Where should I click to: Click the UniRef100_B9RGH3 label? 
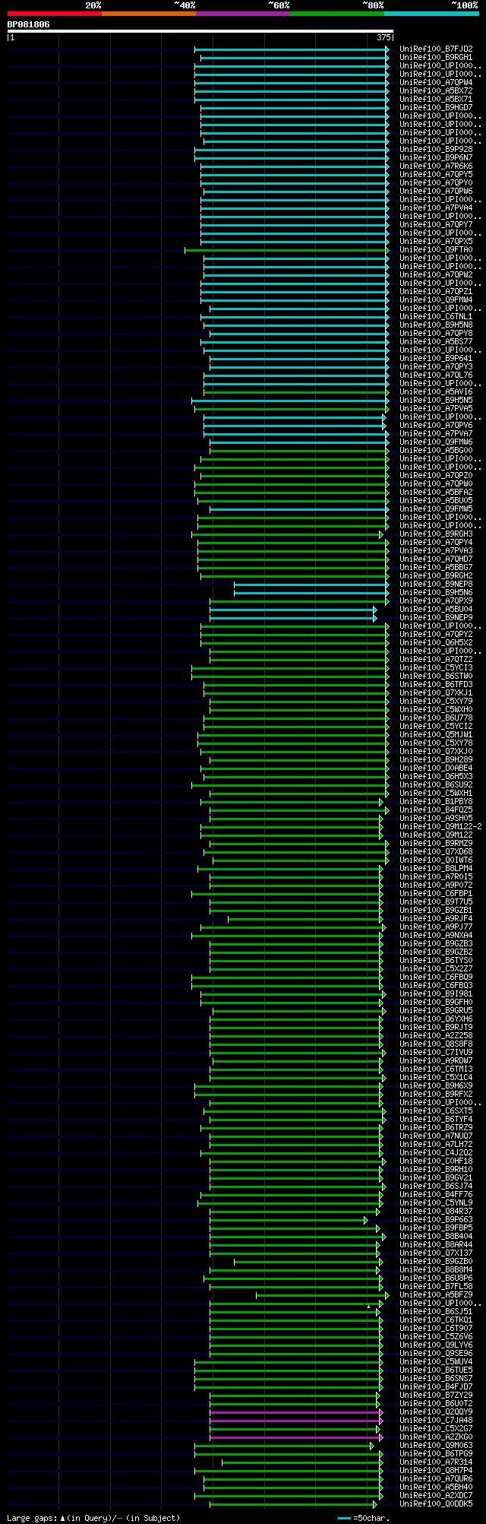click(436, 534)
